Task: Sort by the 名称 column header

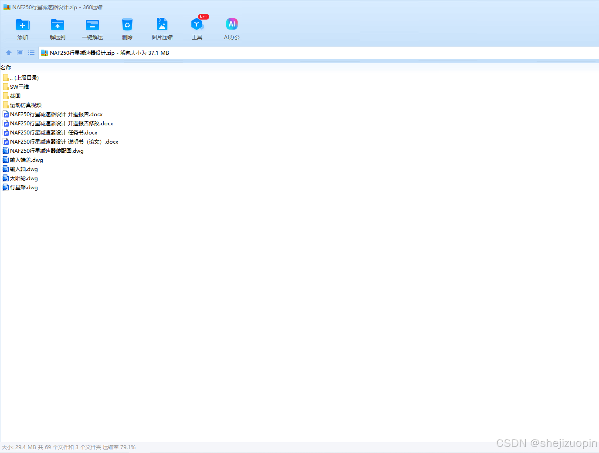Action: tap(6, 68)
